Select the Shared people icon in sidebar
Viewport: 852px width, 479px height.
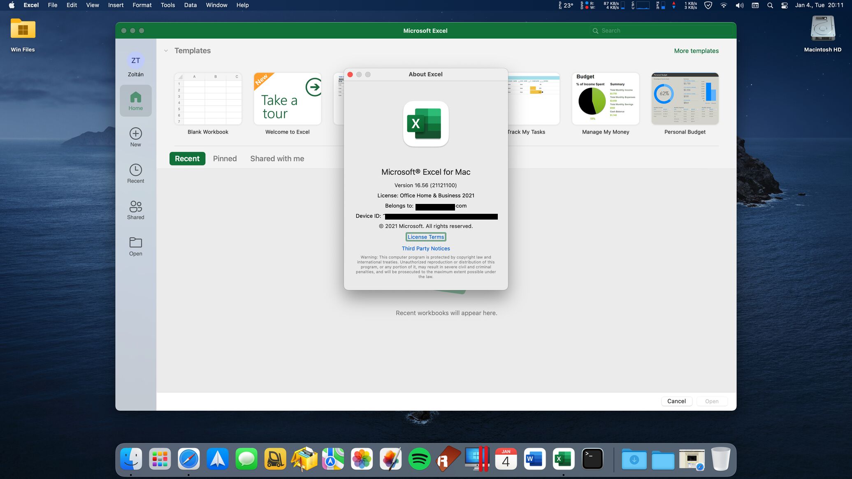click(135, 206)
